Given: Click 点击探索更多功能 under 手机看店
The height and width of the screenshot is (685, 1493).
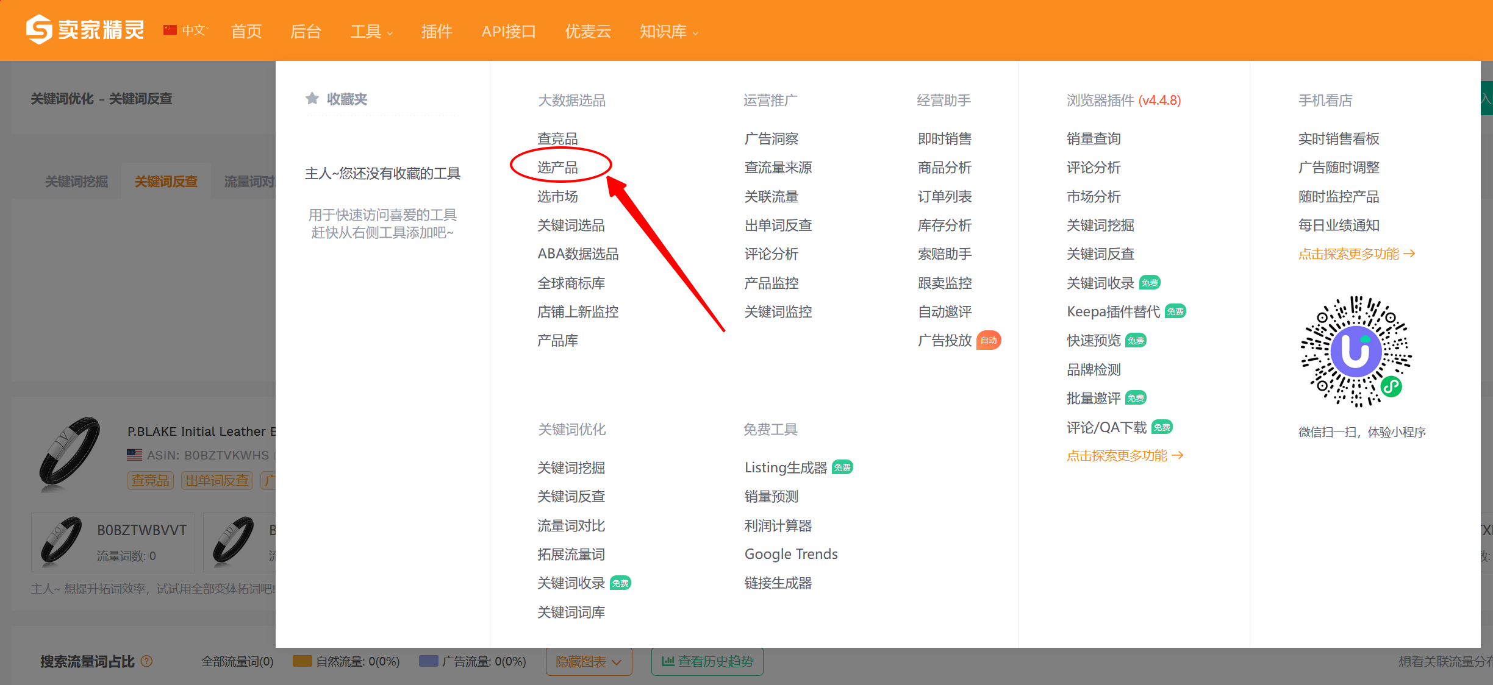Looking at the screenshot, I should pyautogui.click(x=1356, y=254).
